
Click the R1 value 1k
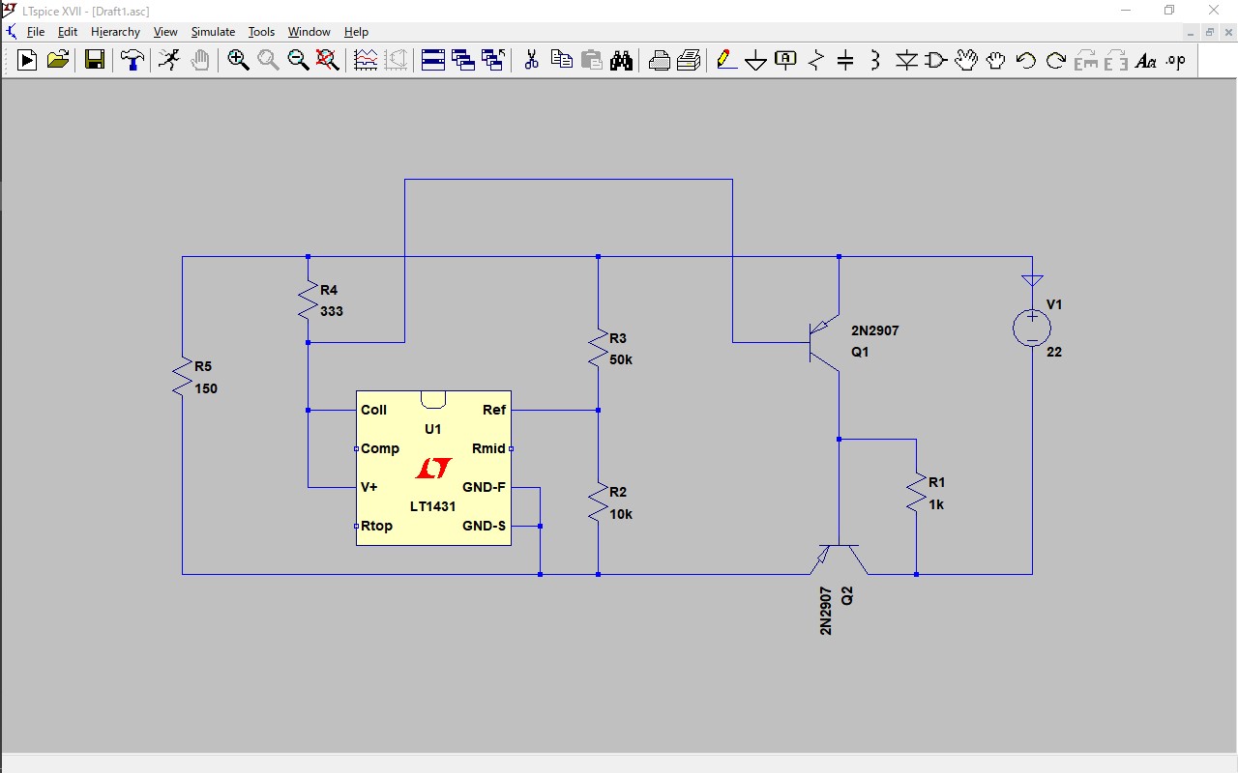tap(936, 505)
